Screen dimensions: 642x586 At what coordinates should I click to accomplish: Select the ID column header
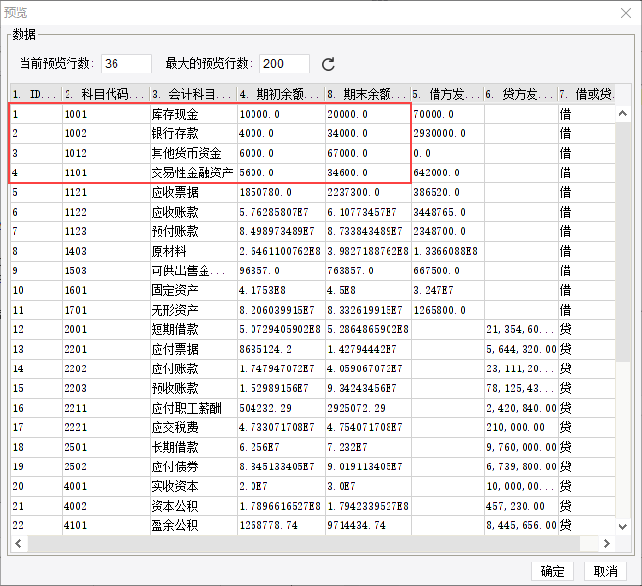[36, 94]
